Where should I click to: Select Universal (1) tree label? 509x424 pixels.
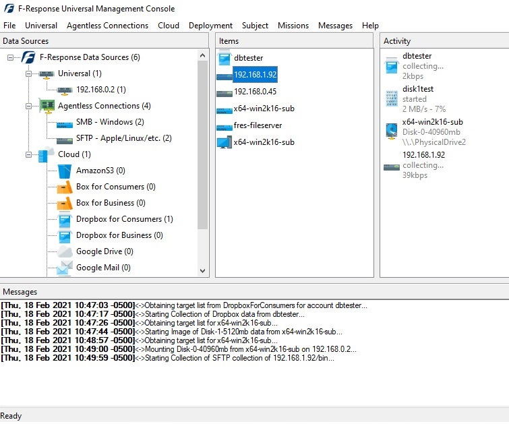click(80, 73)
